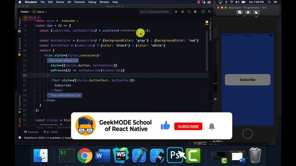Launch Google Chrome from the Dock
Screen dimensions: 296x166
[85, 156]
